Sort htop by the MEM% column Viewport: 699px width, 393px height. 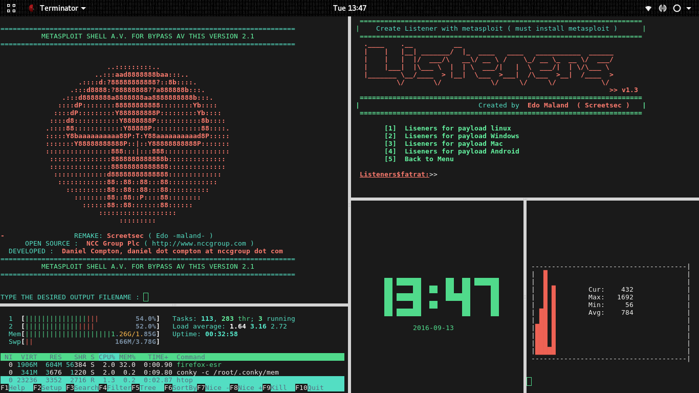(127, 357)
